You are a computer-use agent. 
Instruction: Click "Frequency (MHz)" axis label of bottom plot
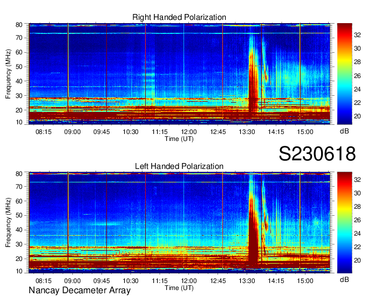[x=9, y=223]
